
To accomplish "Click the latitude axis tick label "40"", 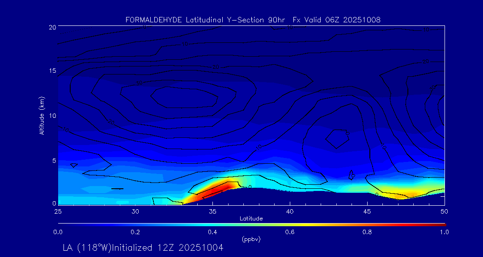I will (290, 211).
